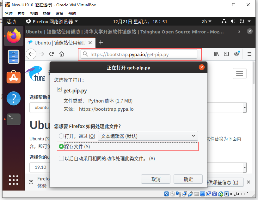
Task: Expand the text editor application dropdown
Action: (x=148, y=136)
